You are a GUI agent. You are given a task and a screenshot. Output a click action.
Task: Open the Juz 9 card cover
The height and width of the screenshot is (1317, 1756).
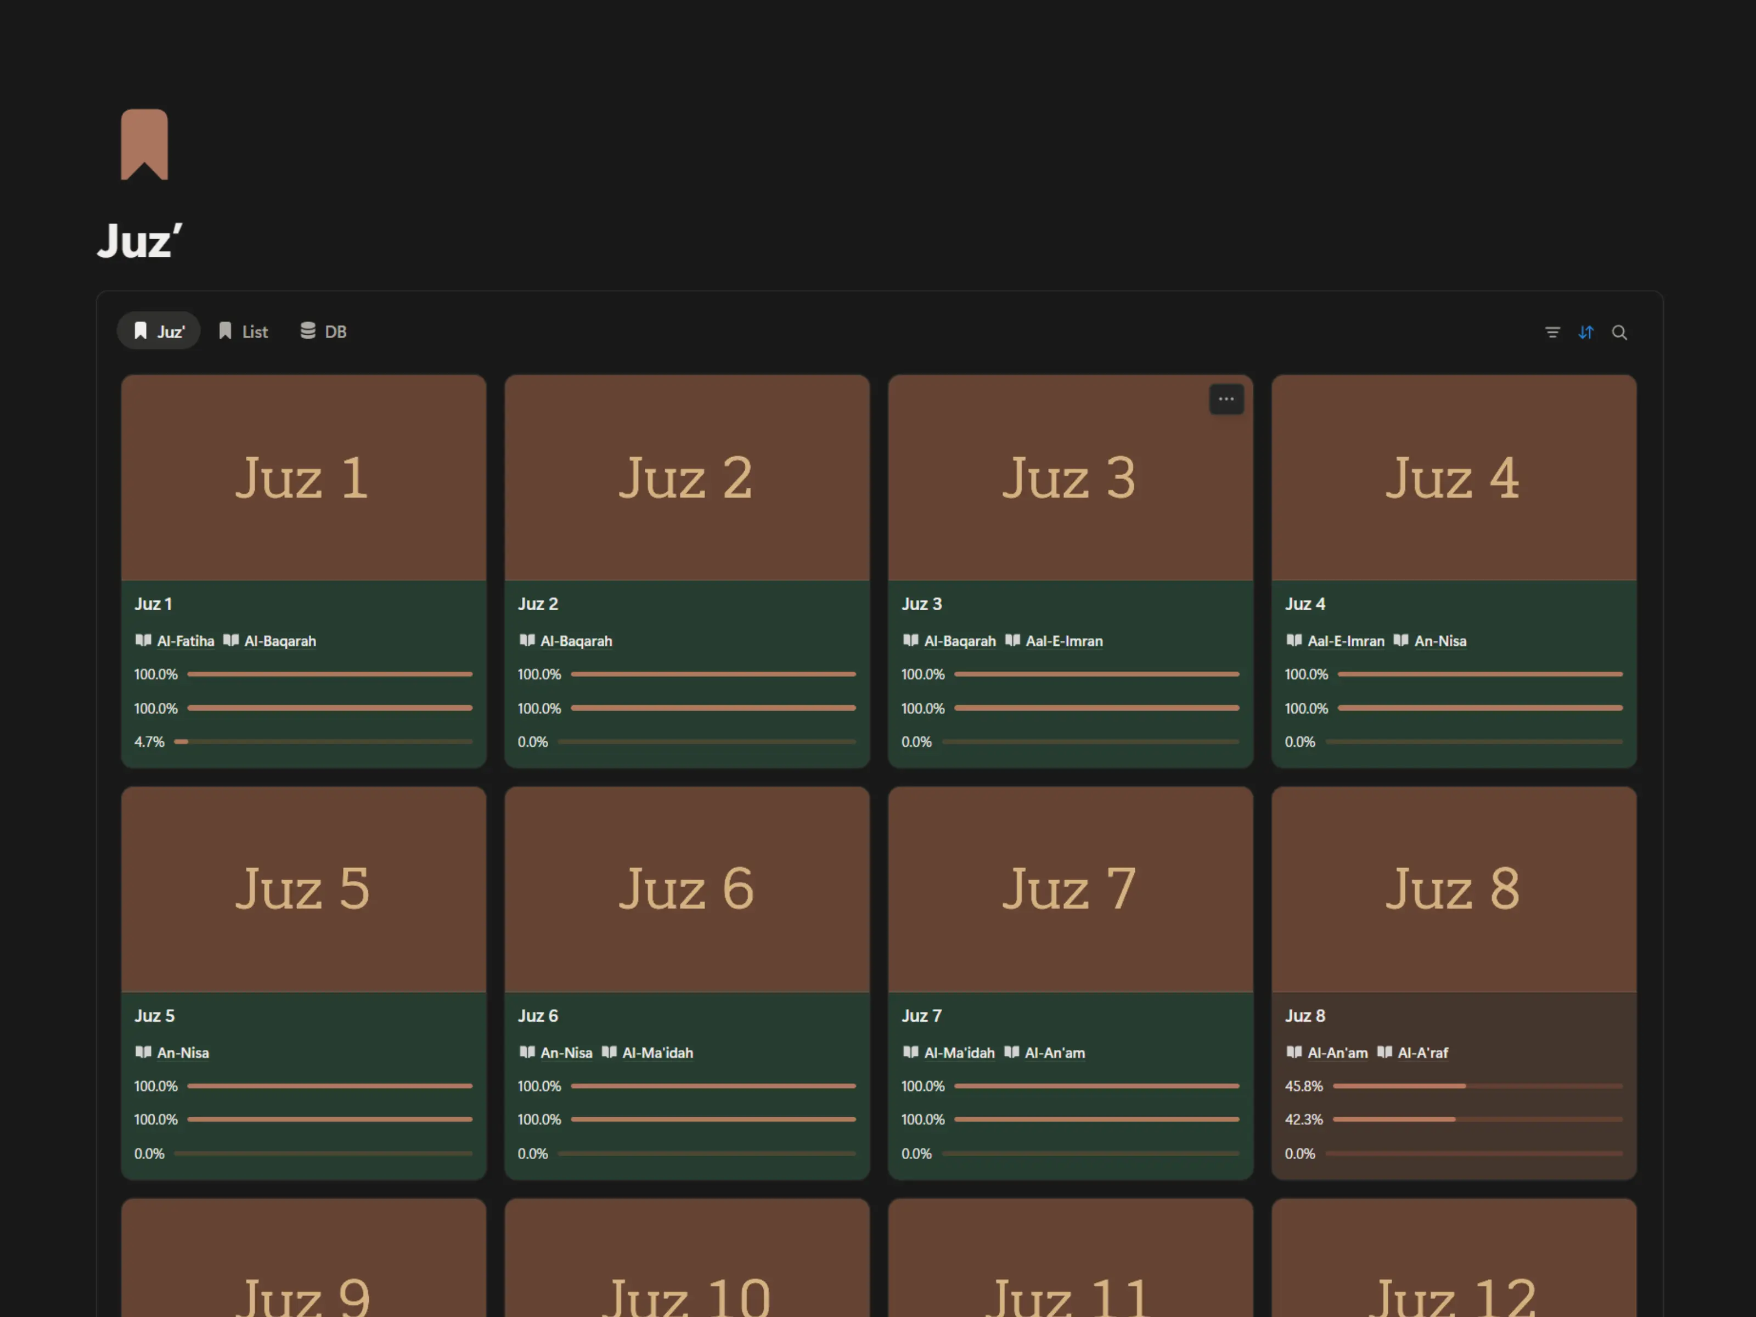[x=303, y=1262]
